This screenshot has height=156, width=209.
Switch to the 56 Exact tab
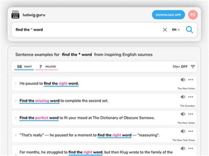click(x=24, y=67)
